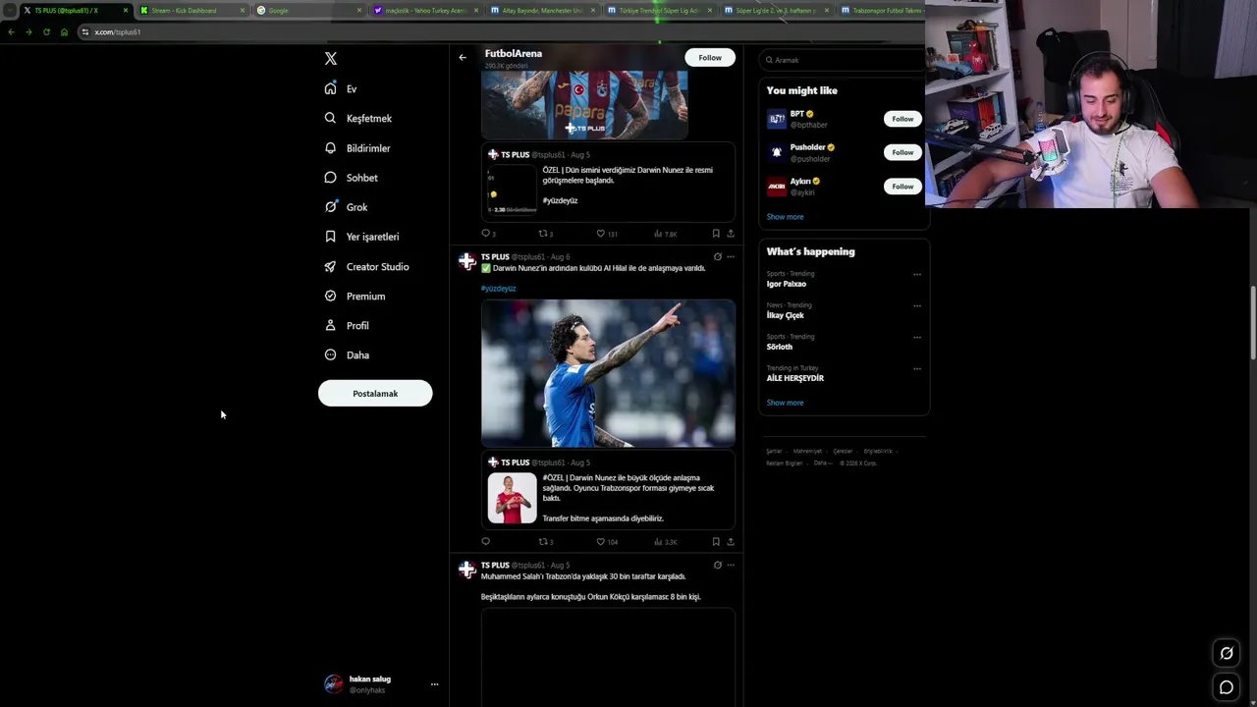
Task: Open the Darwin Nunez blue jersey photo
Action: point(608,373)
